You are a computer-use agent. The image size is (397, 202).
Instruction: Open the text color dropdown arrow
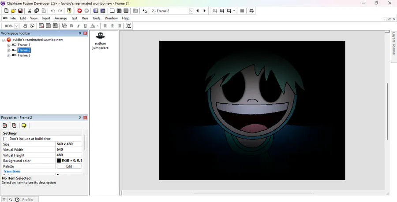coord(97,26)
